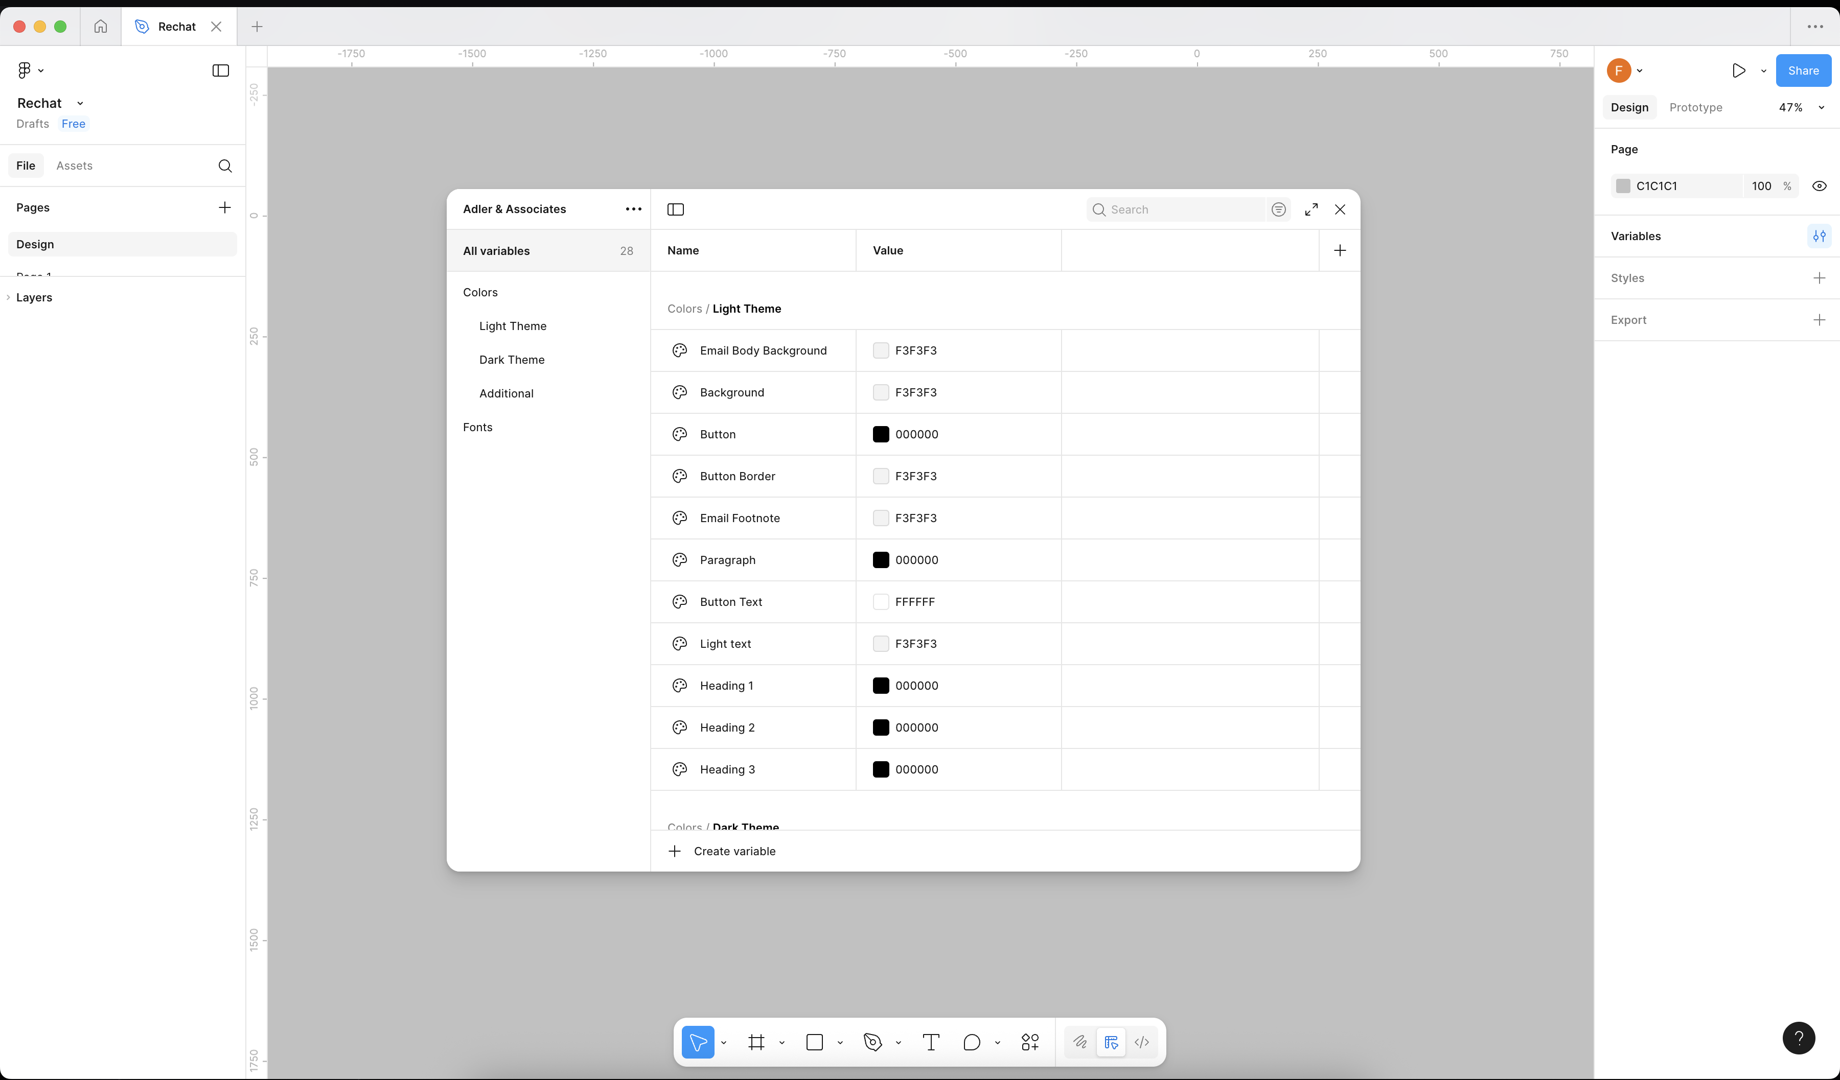Viewport: 1840px width, 1080px height.
Task: Open variables filter options icon
Action: [x=1278, y=209]
